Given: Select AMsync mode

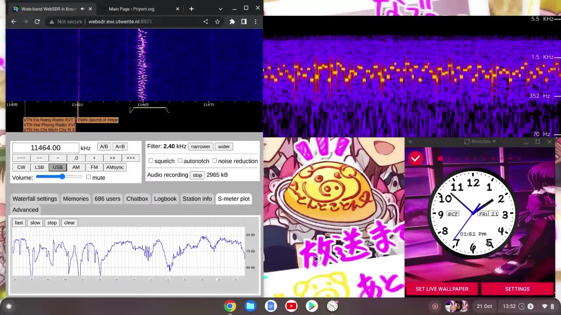Looking at the screenshot, I should click(115, 167).
